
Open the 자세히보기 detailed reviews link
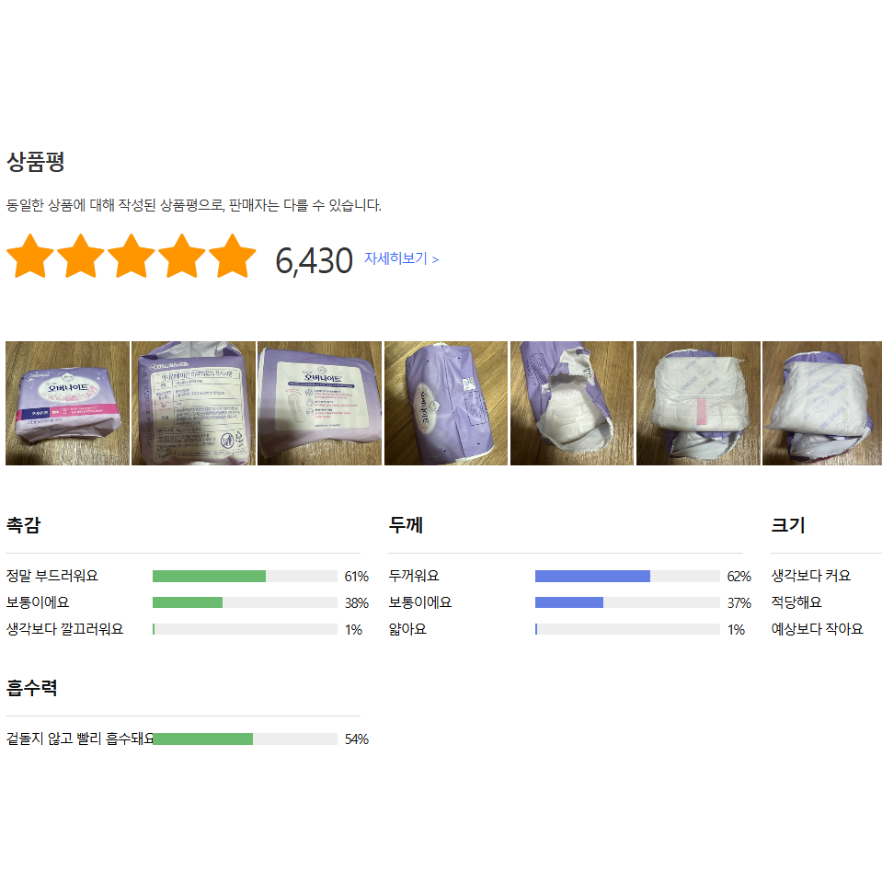click(401, 258)
